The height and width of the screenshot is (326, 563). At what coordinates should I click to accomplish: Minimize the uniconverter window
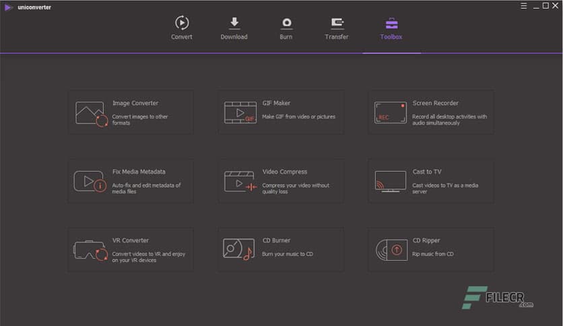click(x=536, y=7)
